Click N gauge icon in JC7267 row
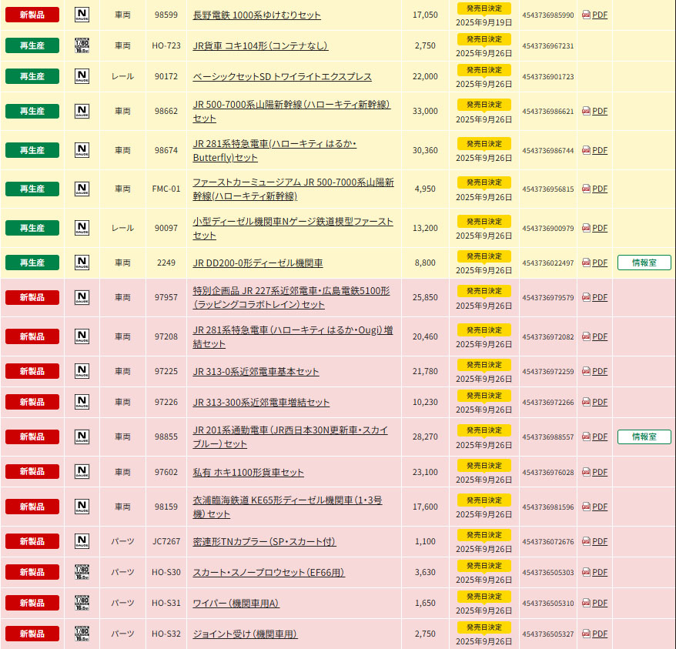 pos(82,541)
